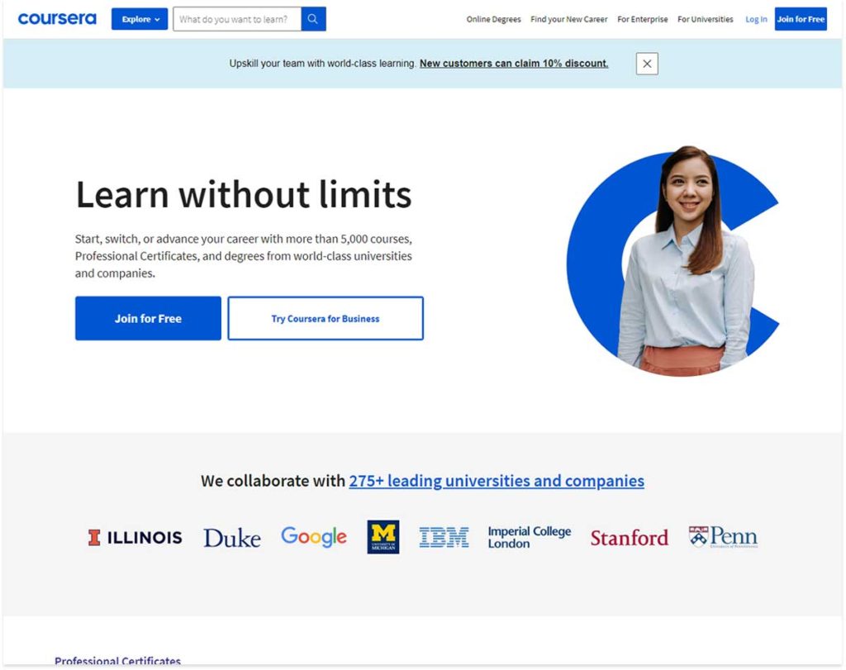This screenshot has width=846, height=670.
Task: Go to For Universities page
Action: 706,20
